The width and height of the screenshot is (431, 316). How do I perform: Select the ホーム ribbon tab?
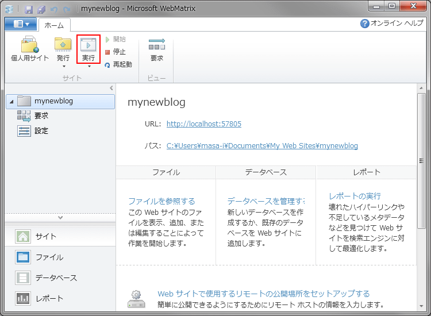point(54,25)
